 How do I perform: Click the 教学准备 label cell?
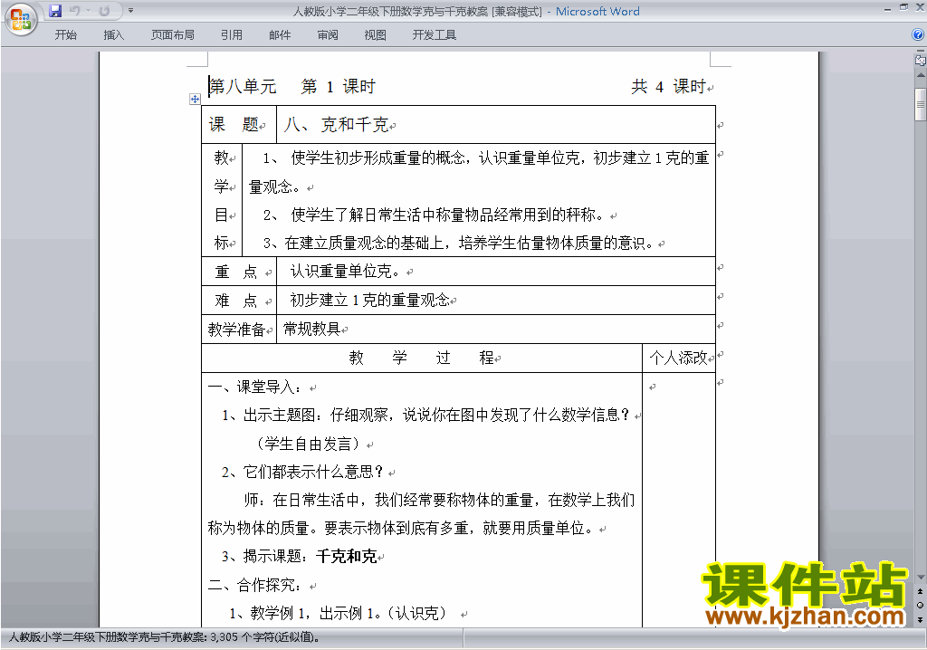pyautogui.click(x=239, y=330)
